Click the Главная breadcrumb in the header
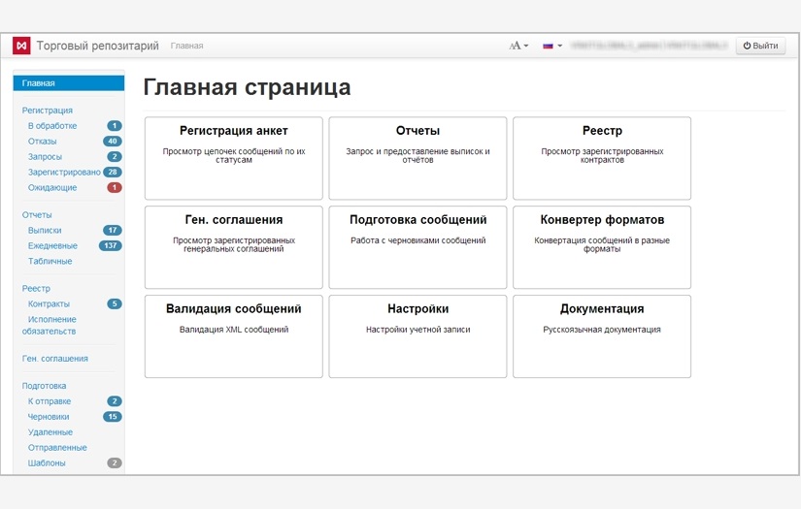This screenshot has height=509, width=801. pyautogui.click(x=186, y=46)
